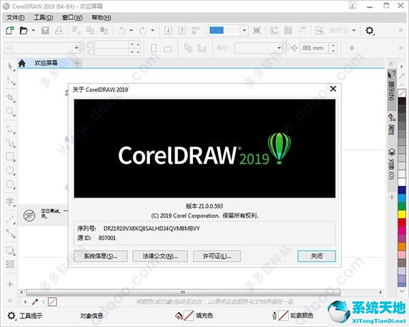Click the 系统信息(S)... button
This screenshot has width=409, height=327.
tap(100, 256)
